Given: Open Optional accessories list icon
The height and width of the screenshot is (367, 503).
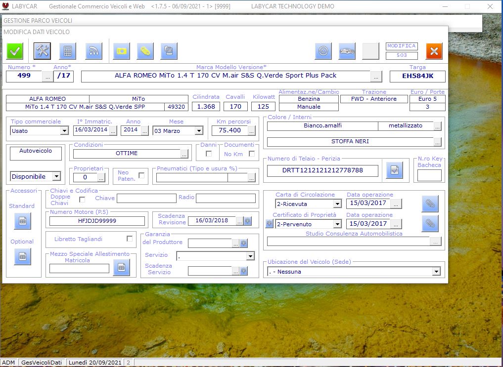Looking at the screenshot, I should pyautogui.click(x=22, y=256).
